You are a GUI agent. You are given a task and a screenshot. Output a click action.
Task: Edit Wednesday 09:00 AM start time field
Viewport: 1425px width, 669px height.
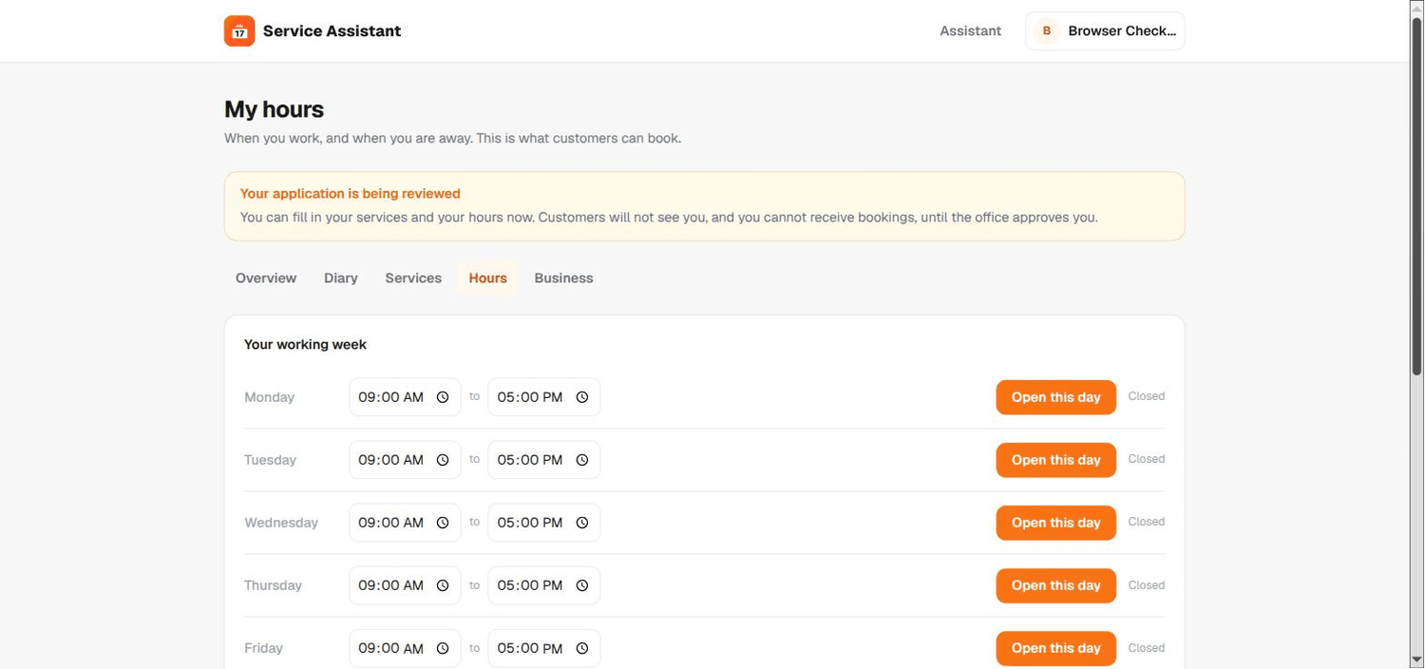pyautogui.click(x=405, y=523)
